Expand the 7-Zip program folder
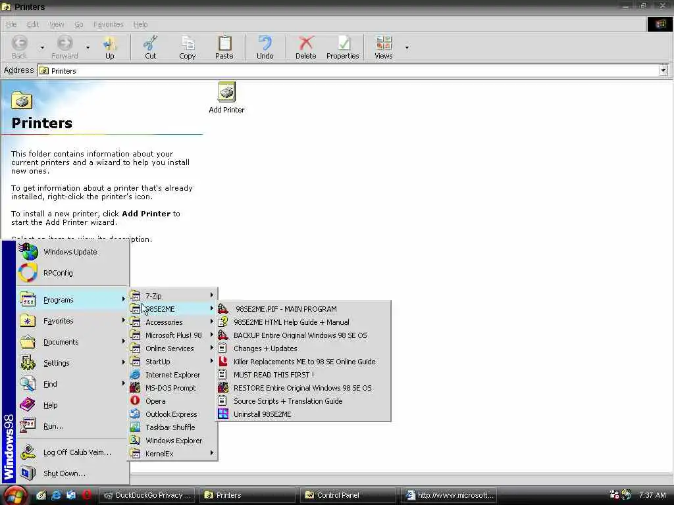The width and height of the screenshot is (674, 505). pos(173,295)
